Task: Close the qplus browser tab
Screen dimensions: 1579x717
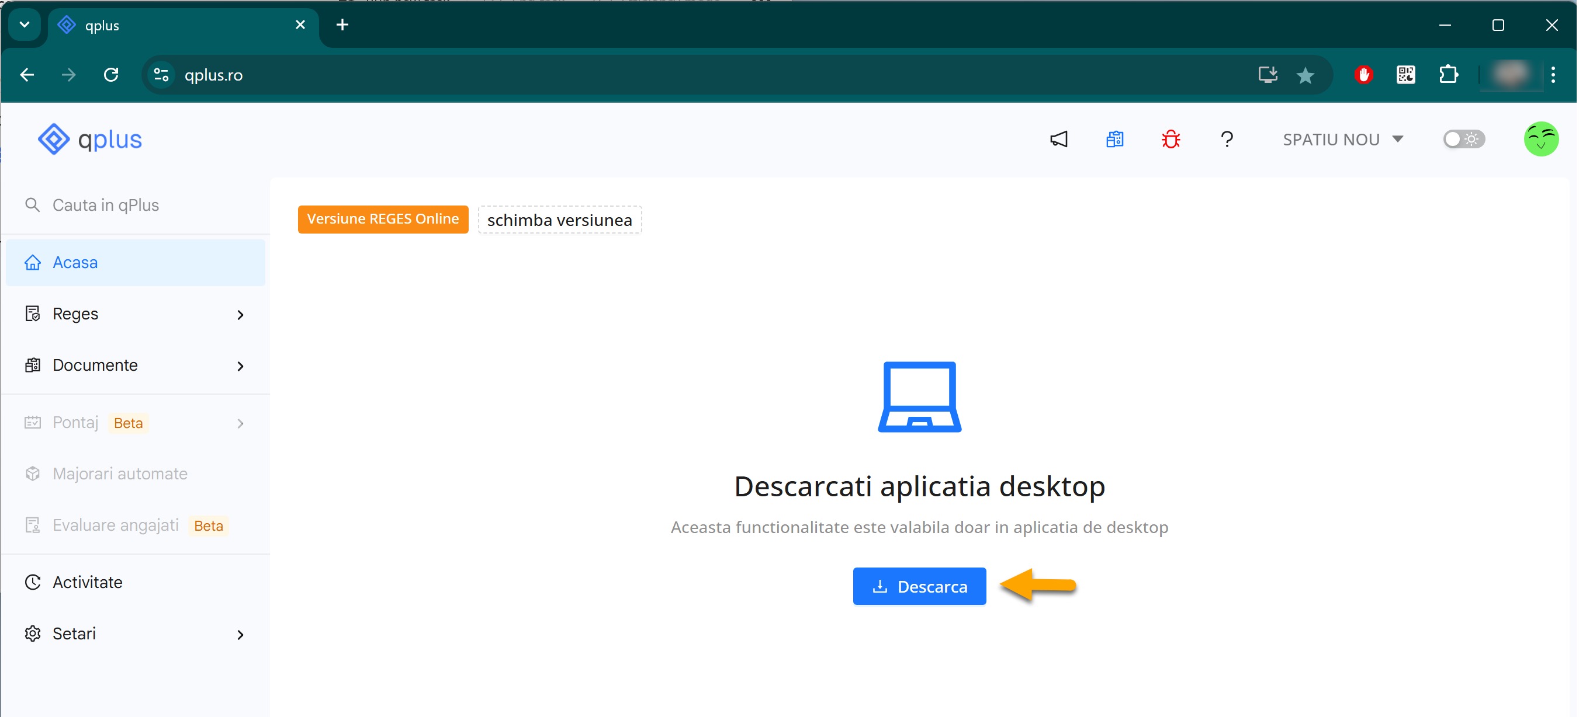Action: [300, 25]
